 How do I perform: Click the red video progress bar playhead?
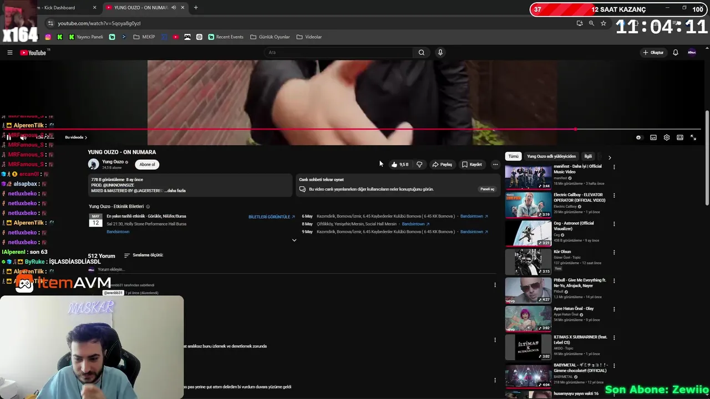coord(576,130)
